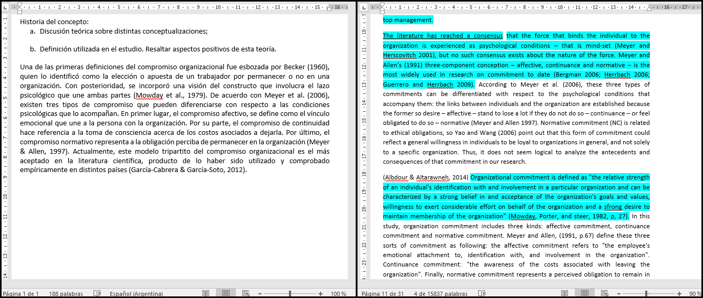The width and height of the screenshot is (703, 298).
Task: Select Print Layout view in left window
Action: point(226,294)
